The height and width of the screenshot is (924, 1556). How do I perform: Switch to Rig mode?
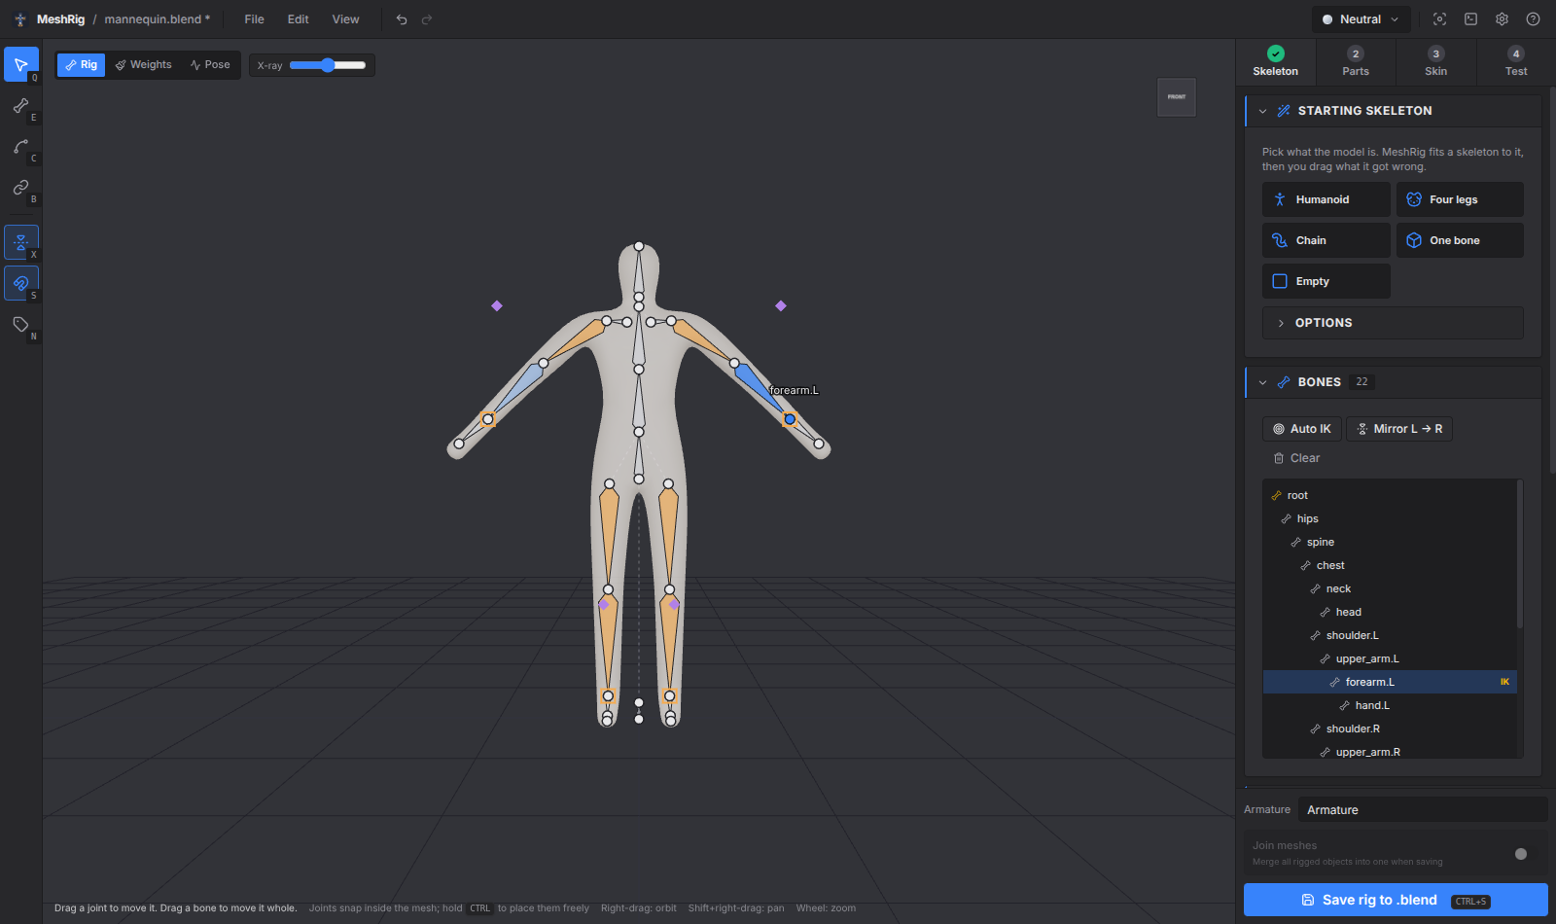tap(82, 65)
